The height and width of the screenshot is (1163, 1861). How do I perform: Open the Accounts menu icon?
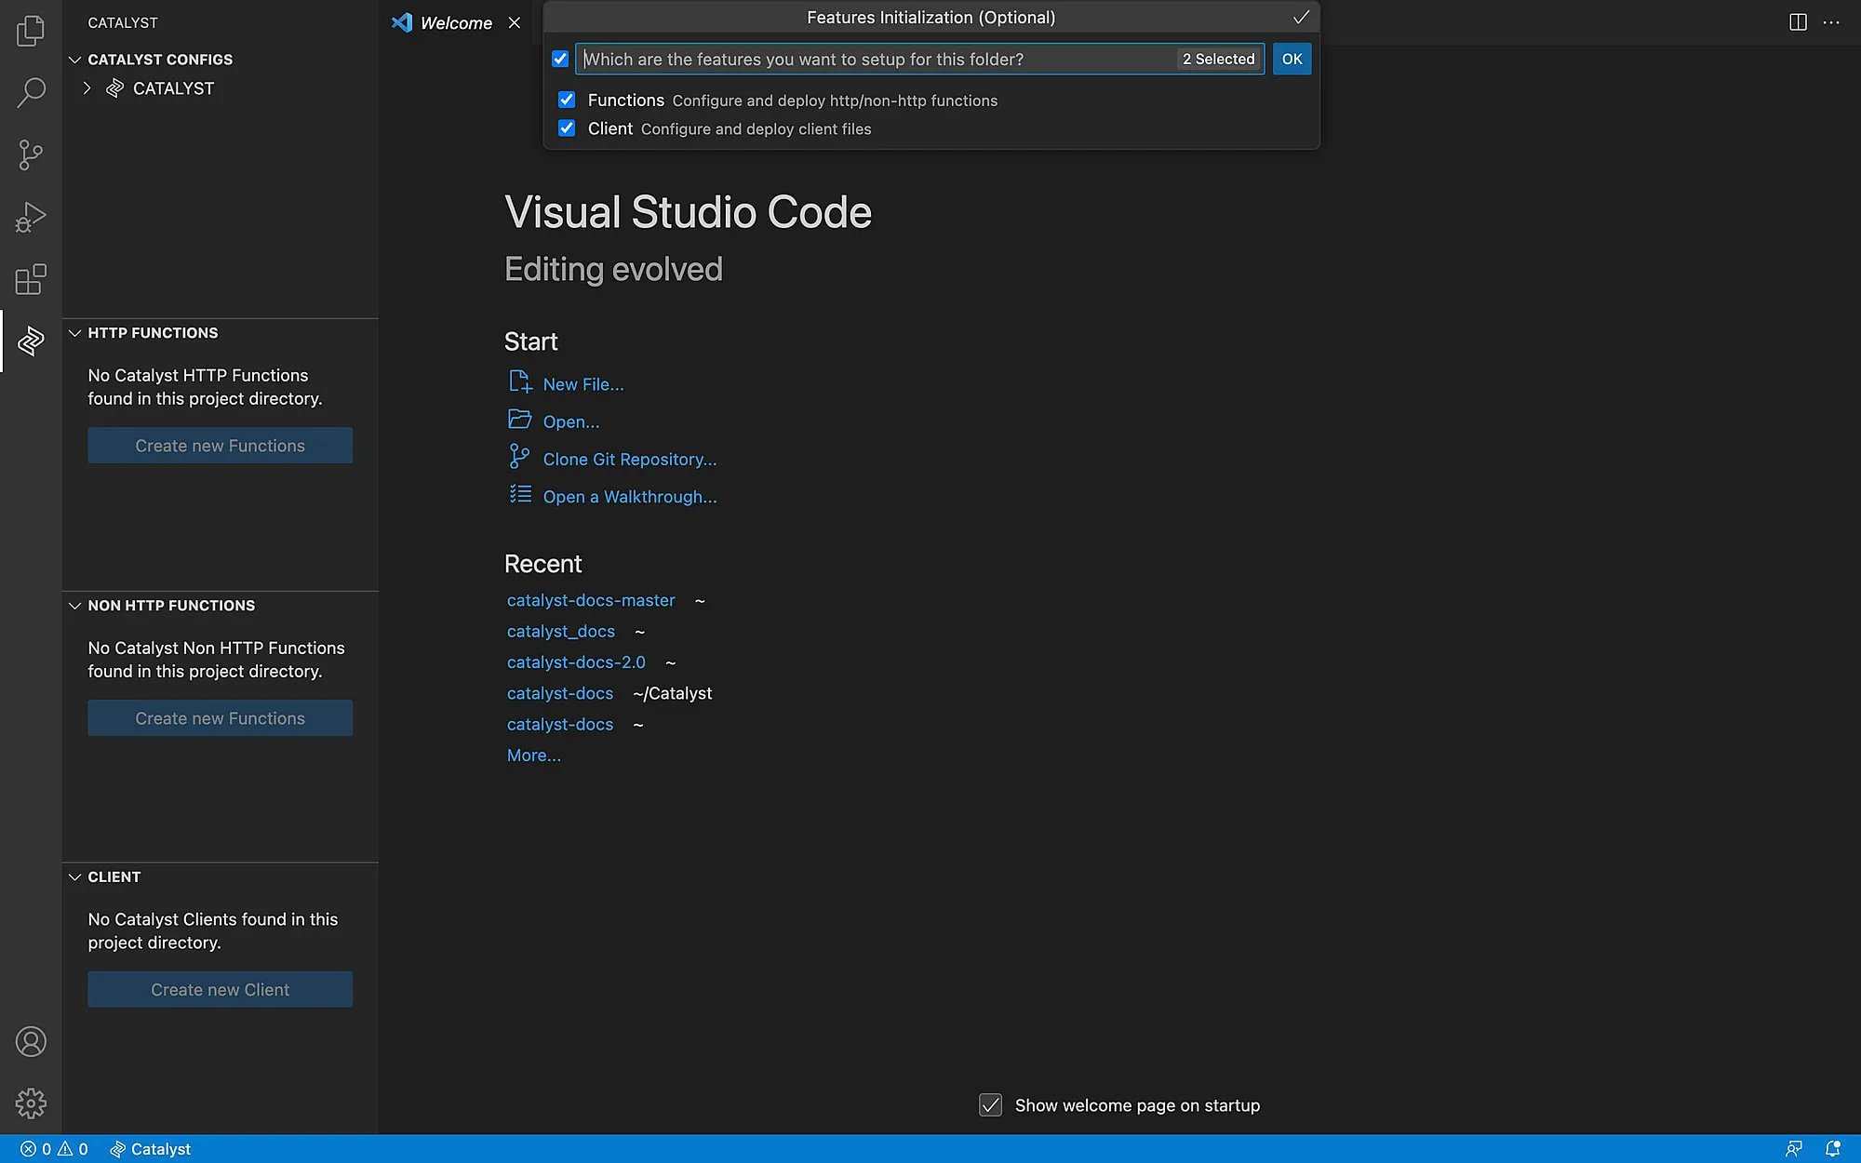[31, 1041]
